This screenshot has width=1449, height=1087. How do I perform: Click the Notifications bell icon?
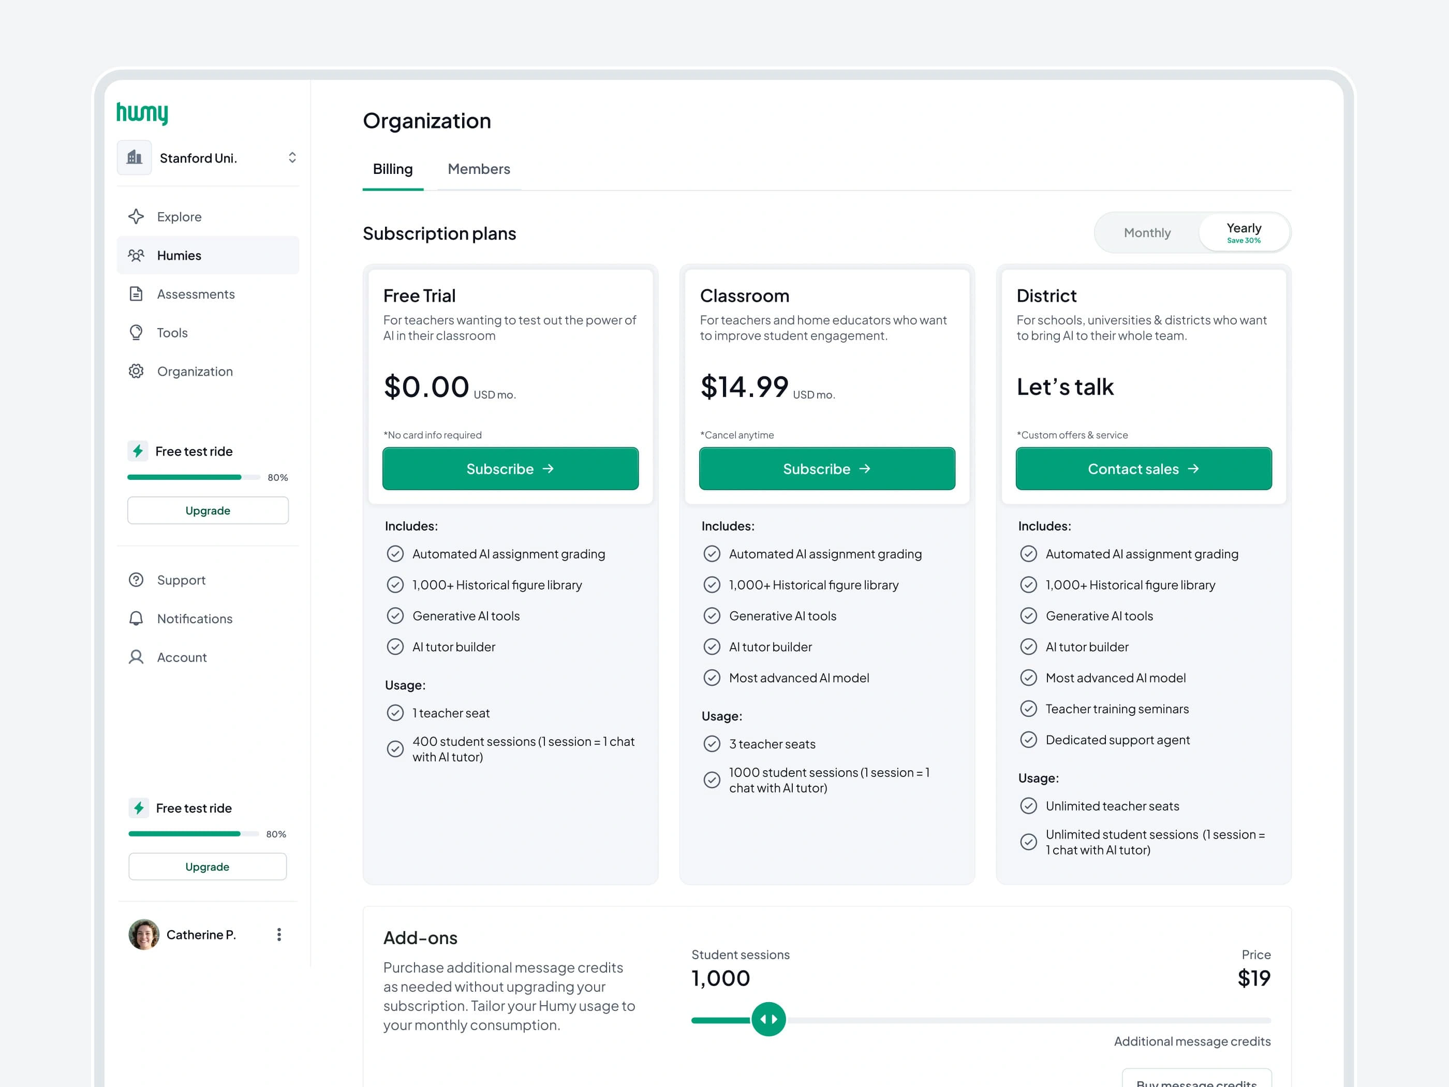(136, 619)
